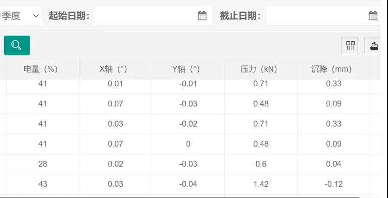This screenshot has height=198, width=388.
Task: Expand the 季度 quarter dropdown
Action: [x=21, y=16]
